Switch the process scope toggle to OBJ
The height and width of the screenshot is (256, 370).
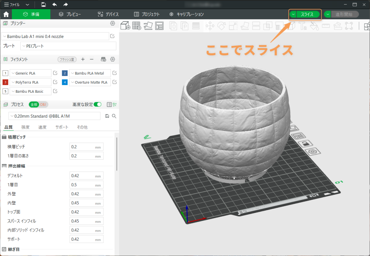(43, 104)
